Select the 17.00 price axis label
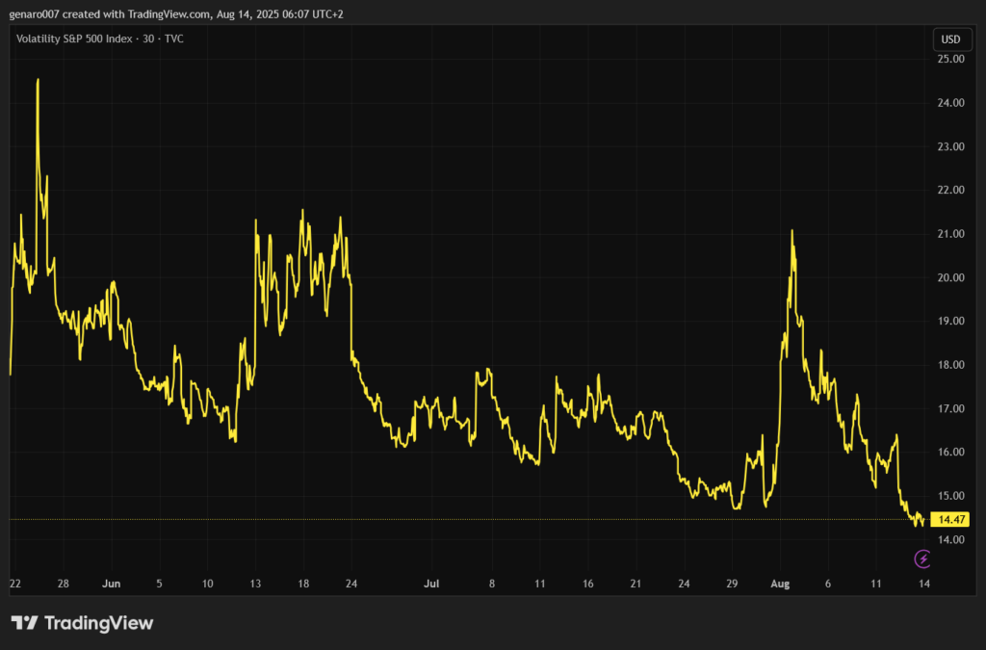This screenshot has height=650, width=986. tap(951, 409)
